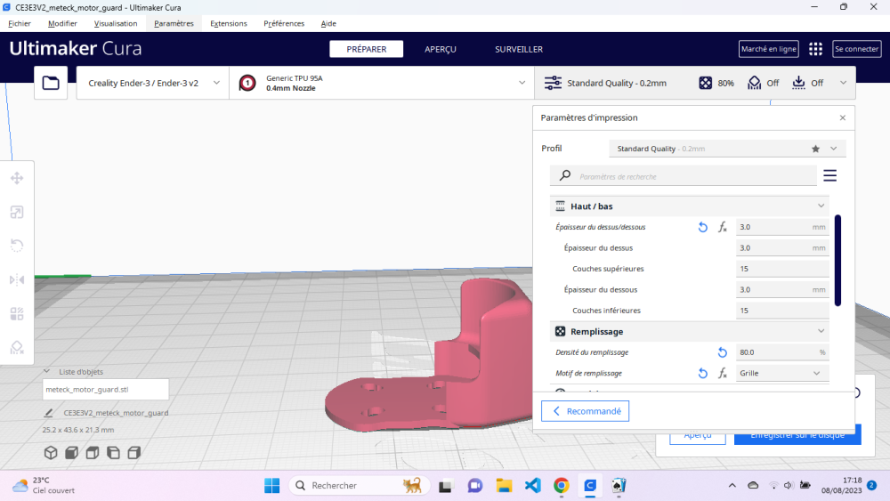Select the Support Blocker tool

tap(17, 347)
